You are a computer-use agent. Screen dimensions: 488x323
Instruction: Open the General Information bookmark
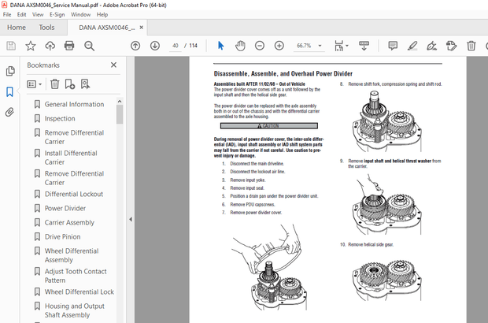[x=74, y=104]
